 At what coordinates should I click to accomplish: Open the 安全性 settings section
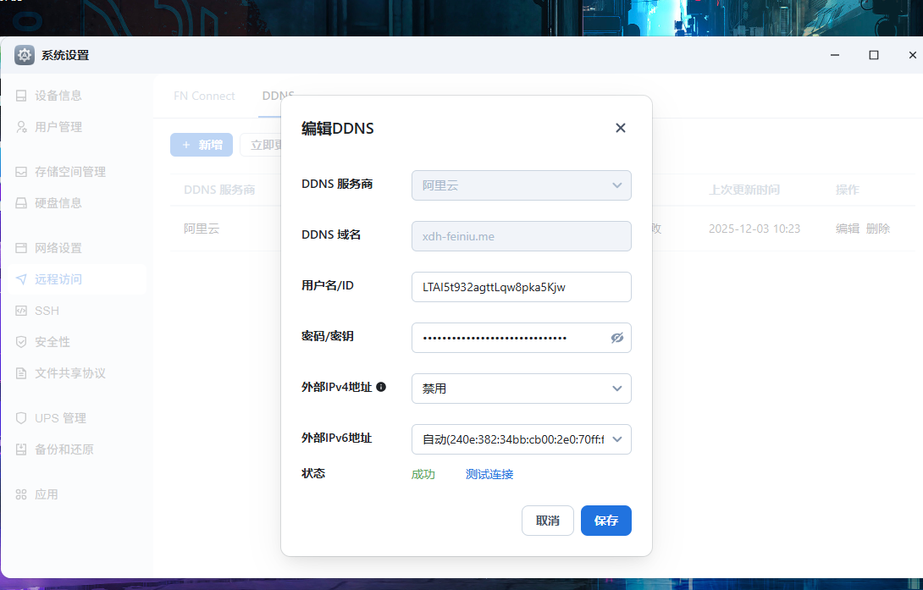pos(53,341)
